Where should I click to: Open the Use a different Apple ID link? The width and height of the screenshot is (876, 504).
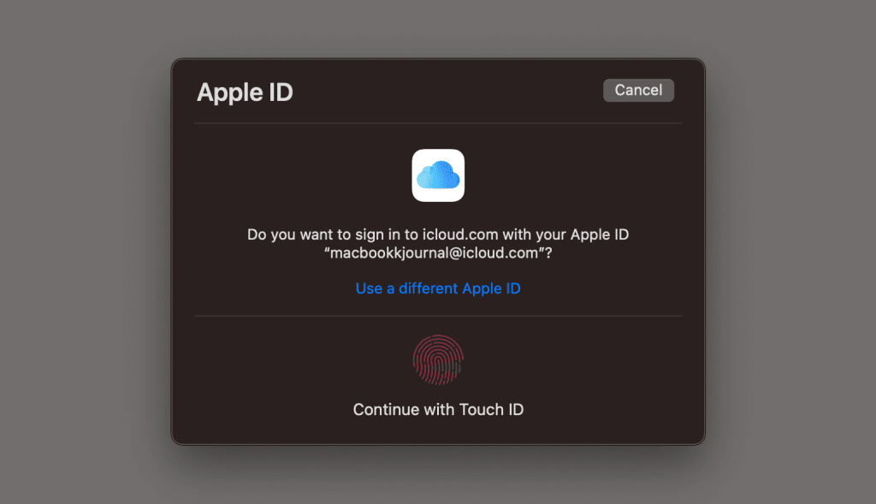[438, 288]
